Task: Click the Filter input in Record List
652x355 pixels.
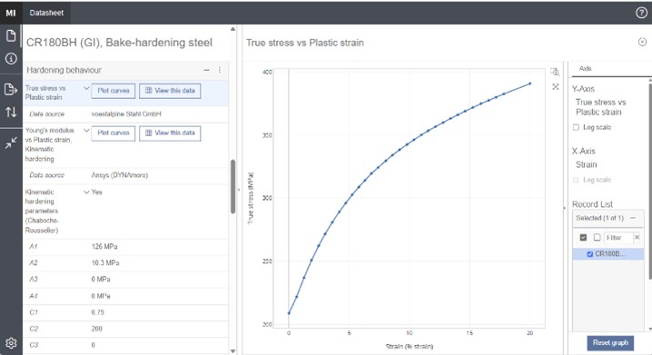Action: pos(617,237)
